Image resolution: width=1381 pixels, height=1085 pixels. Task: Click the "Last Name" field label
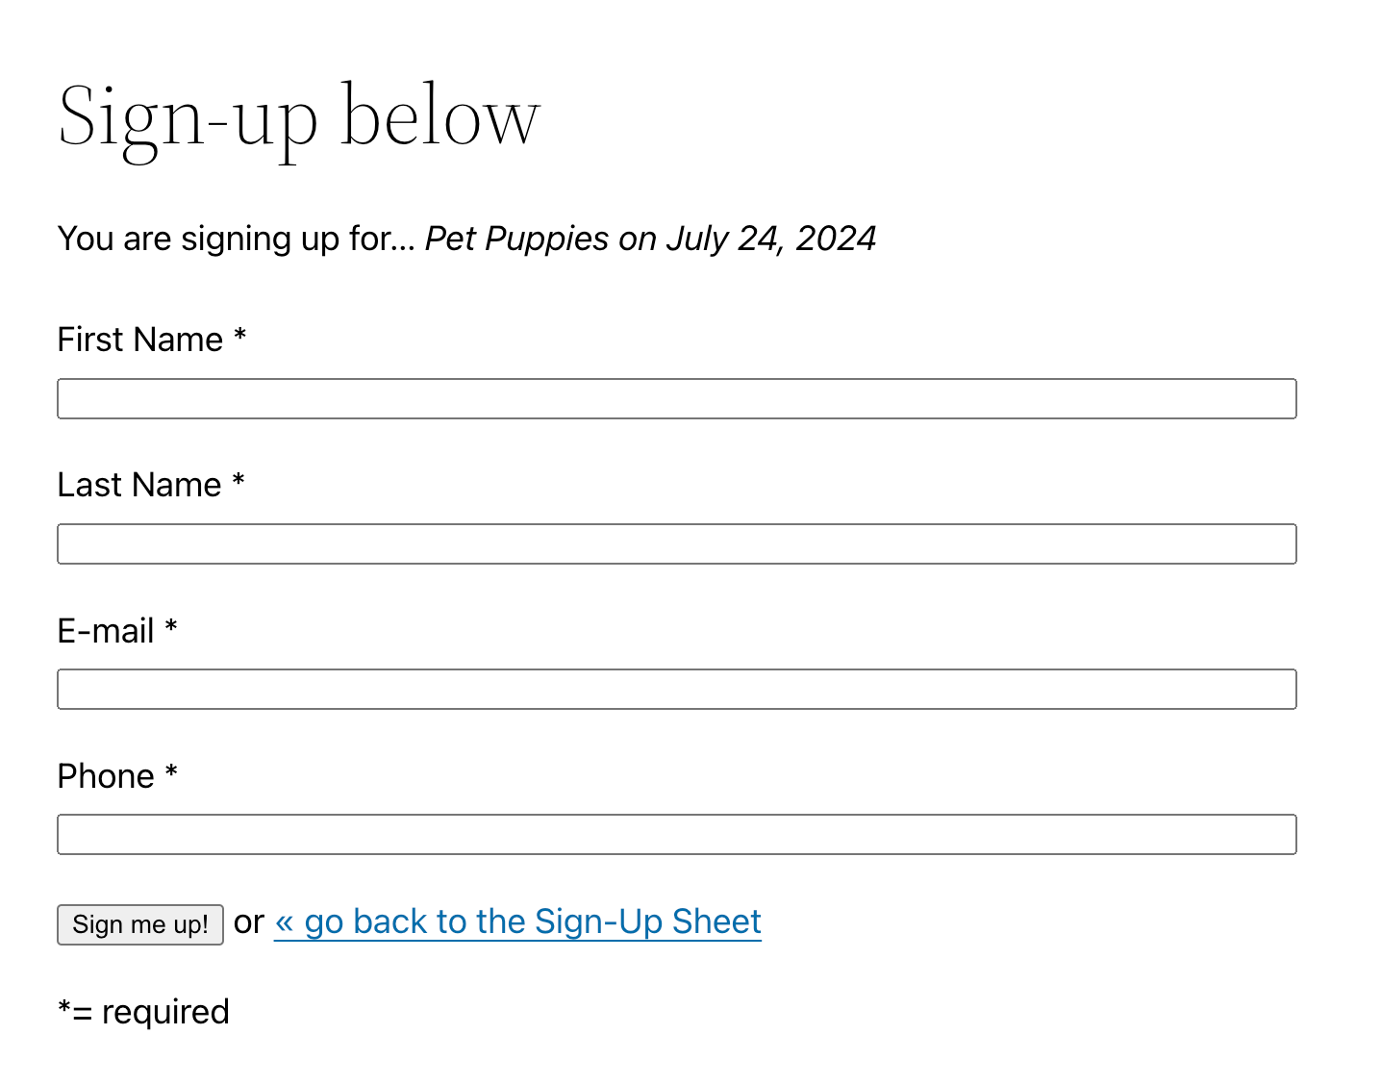click(x=138, y=486)
